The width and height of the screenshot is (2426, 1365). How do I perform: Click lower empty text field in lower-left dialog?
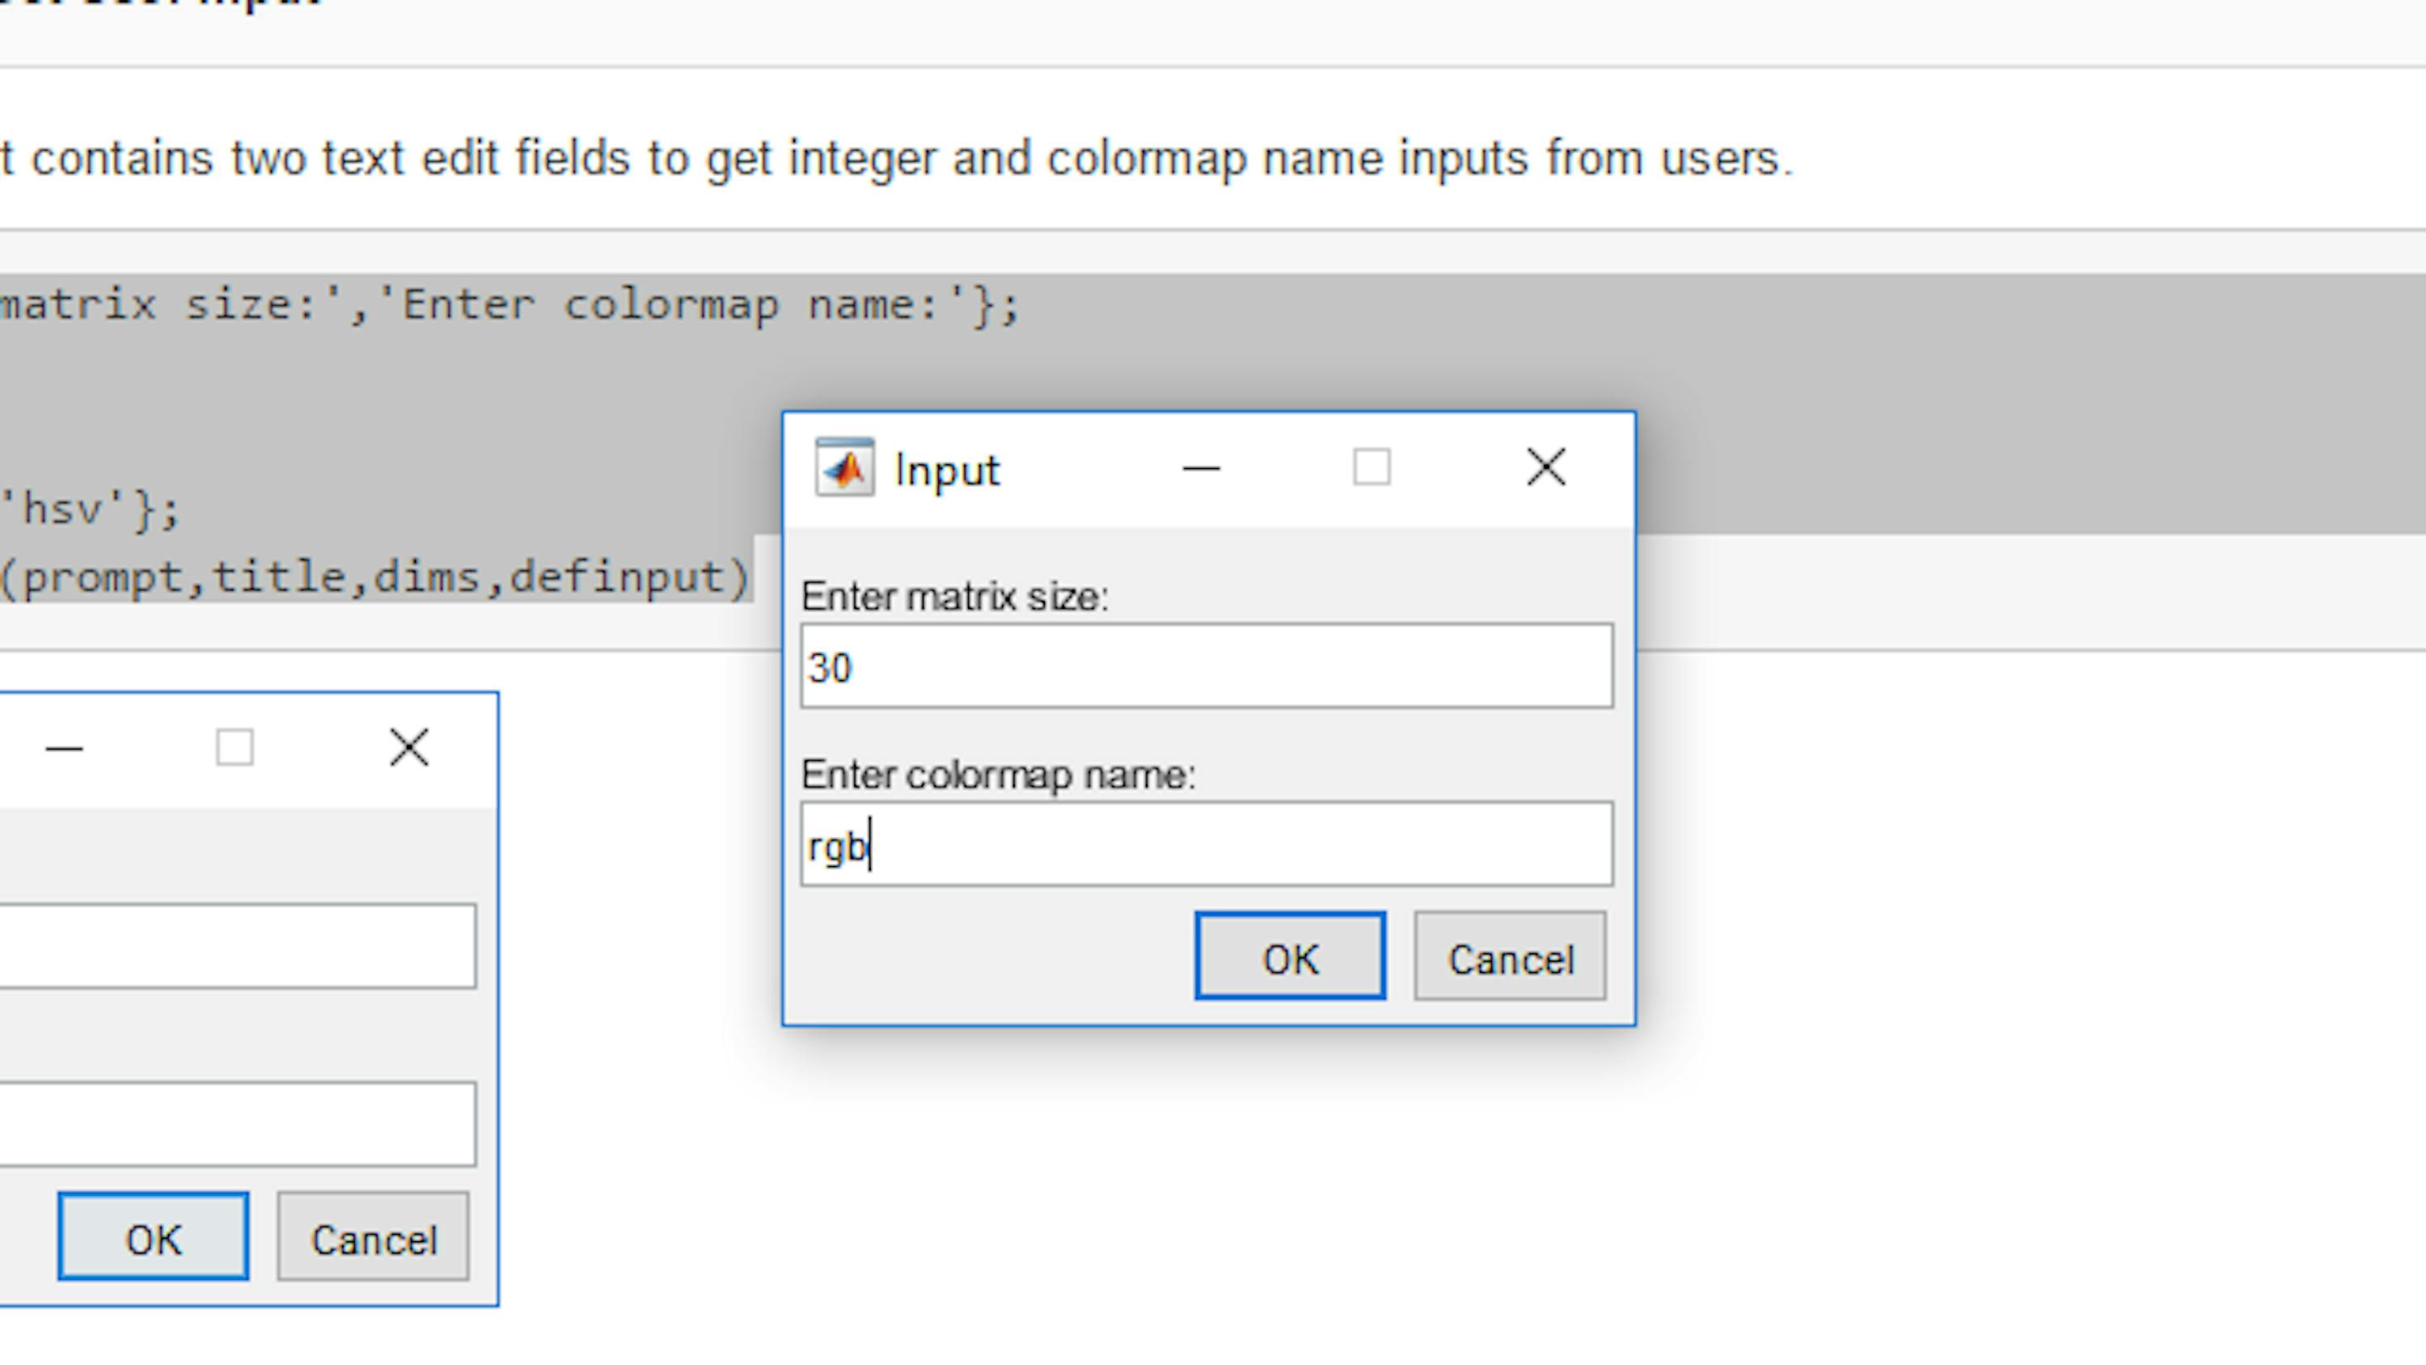point(235,1123)
